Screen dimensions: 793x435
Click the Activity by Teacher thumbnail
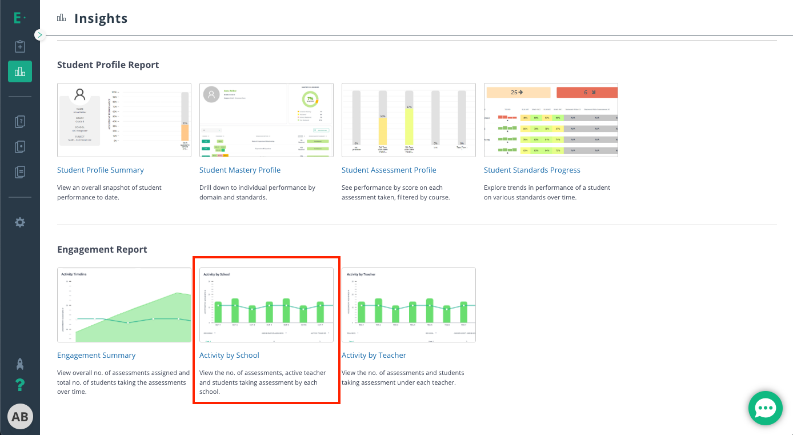click(408, 305)
